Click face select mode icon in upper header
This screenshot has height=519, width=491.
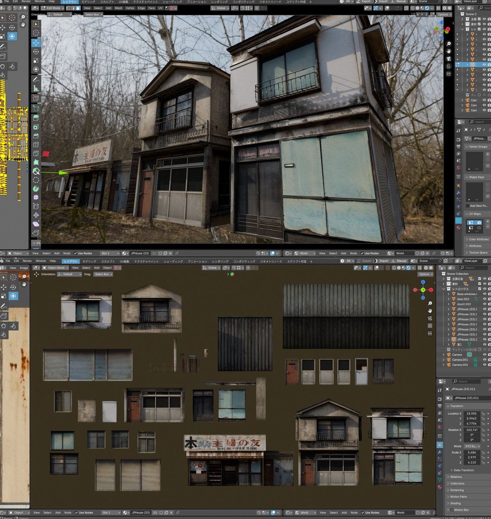78,8
